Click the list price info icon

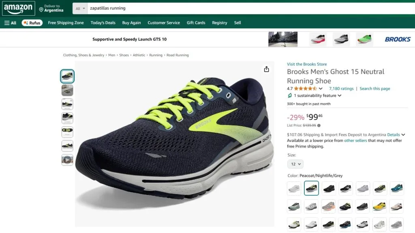319,125
